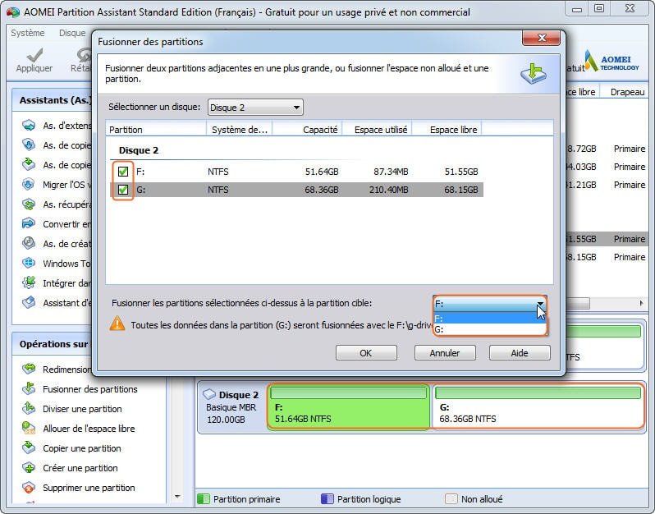Viewport: 655px width, 514px height.
Task: Click Diviser une partition link
Action: (x=82, y=409)
